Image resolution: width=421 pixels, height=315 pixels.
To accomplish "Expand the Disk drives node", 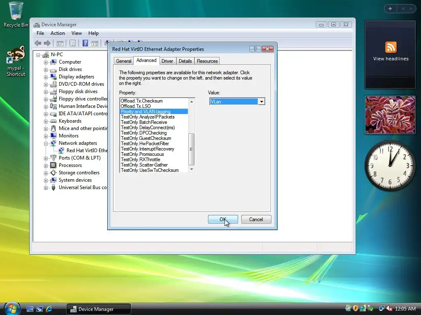I will coord(46,70).
